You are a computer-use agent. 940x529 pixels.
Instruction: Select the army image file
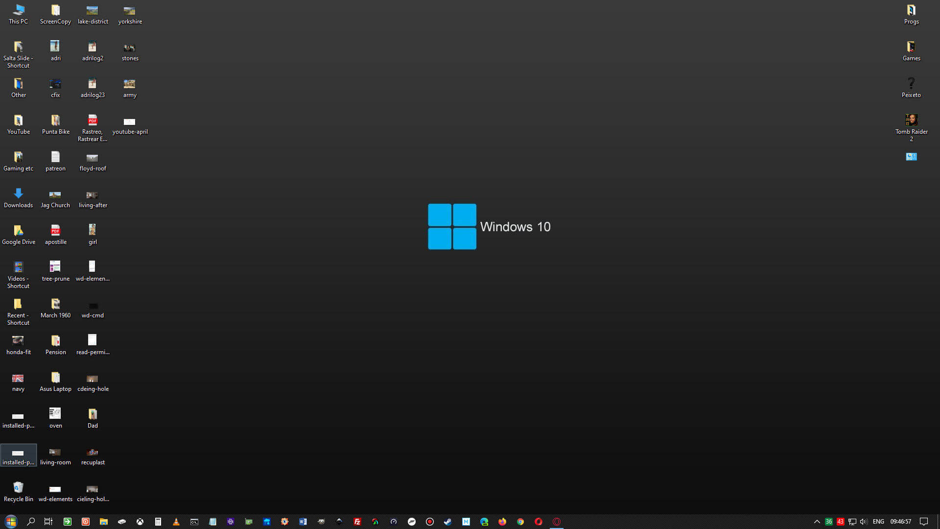130,88
